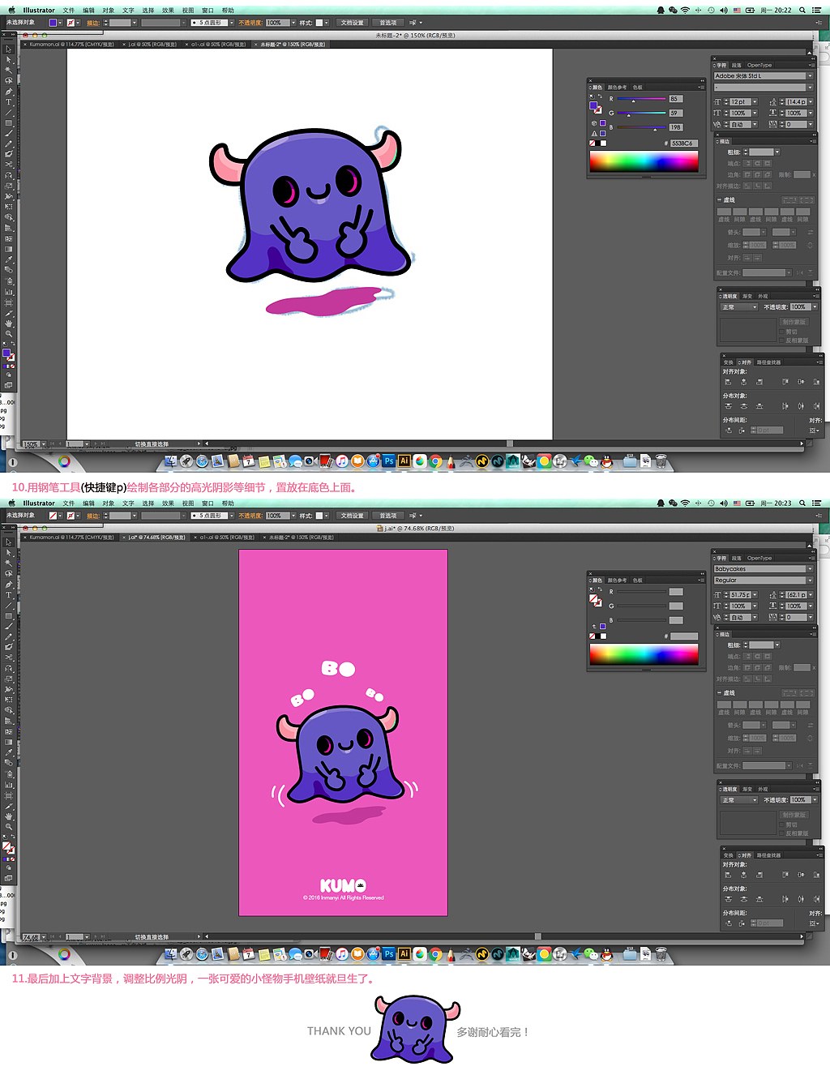Open 12 pt font size dropdown
Image resolution: width=830 pixels, height=1075 pixels.
point(755,102)
